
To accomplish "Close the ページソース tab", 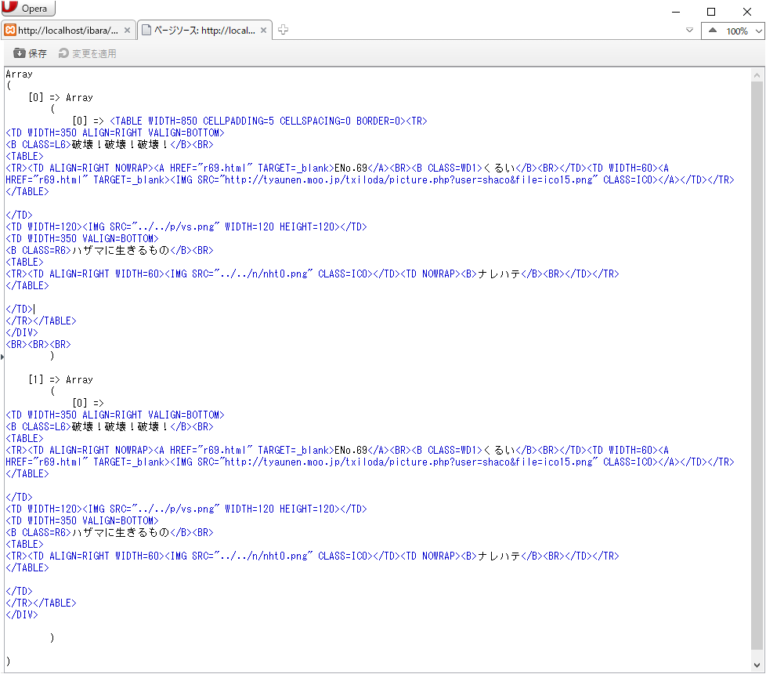I will pos(263,31).
